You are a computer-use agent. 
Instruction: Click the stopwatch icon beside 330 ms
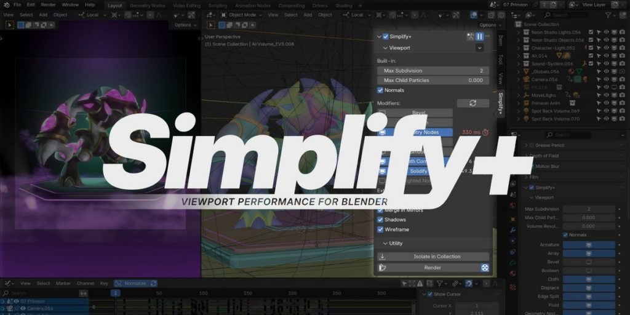485,132
